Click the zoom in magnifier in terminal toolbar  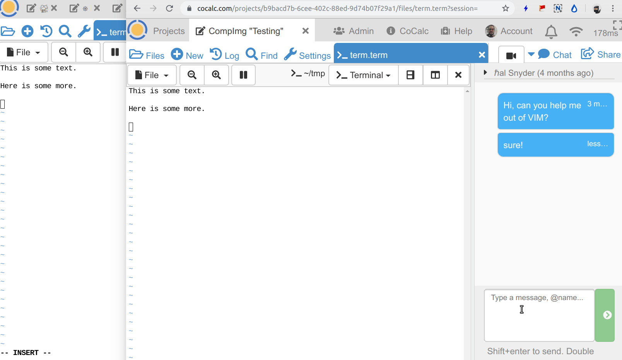tap(216, 75)
